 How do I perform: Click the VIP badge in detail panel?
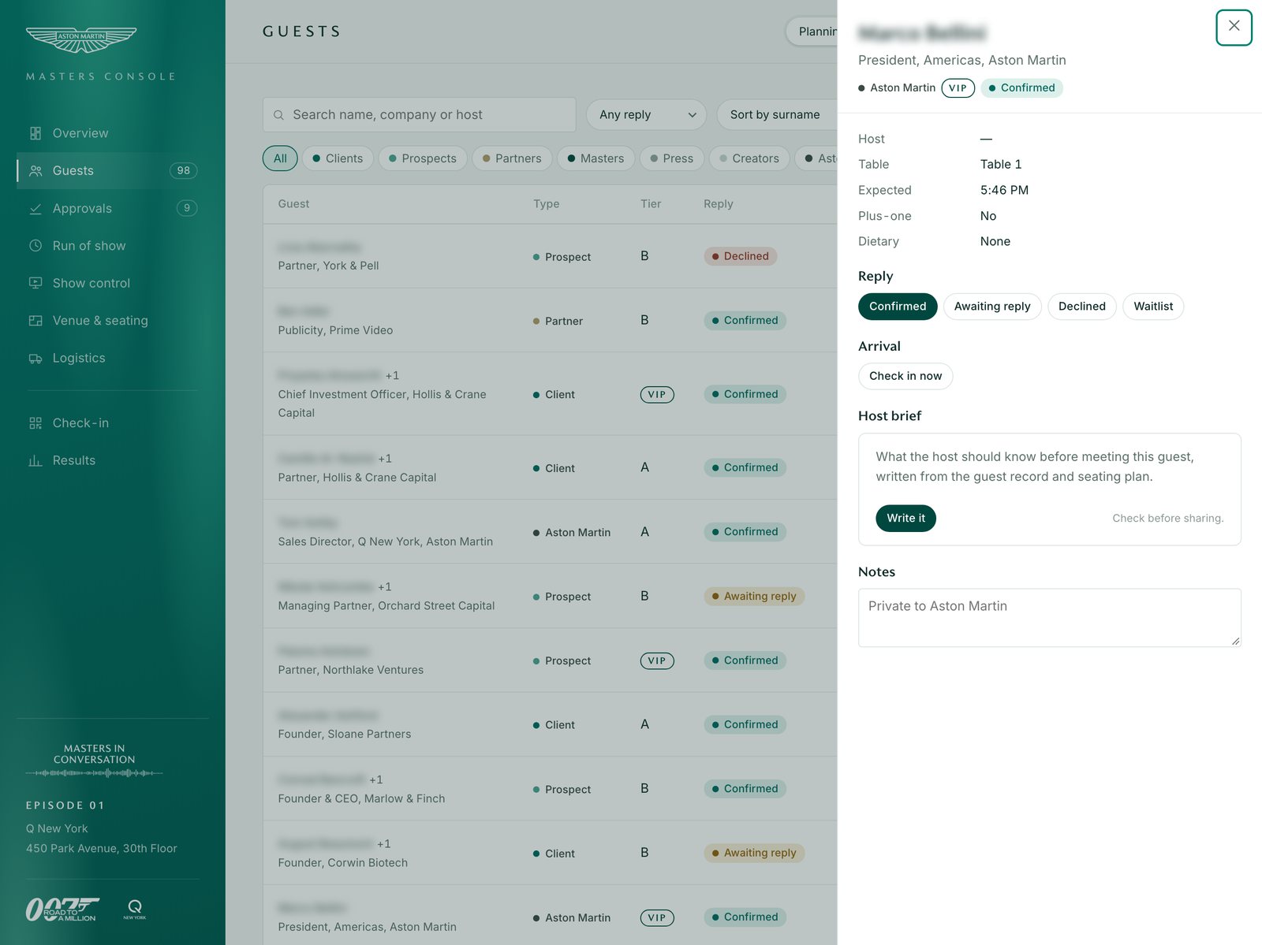958,88
